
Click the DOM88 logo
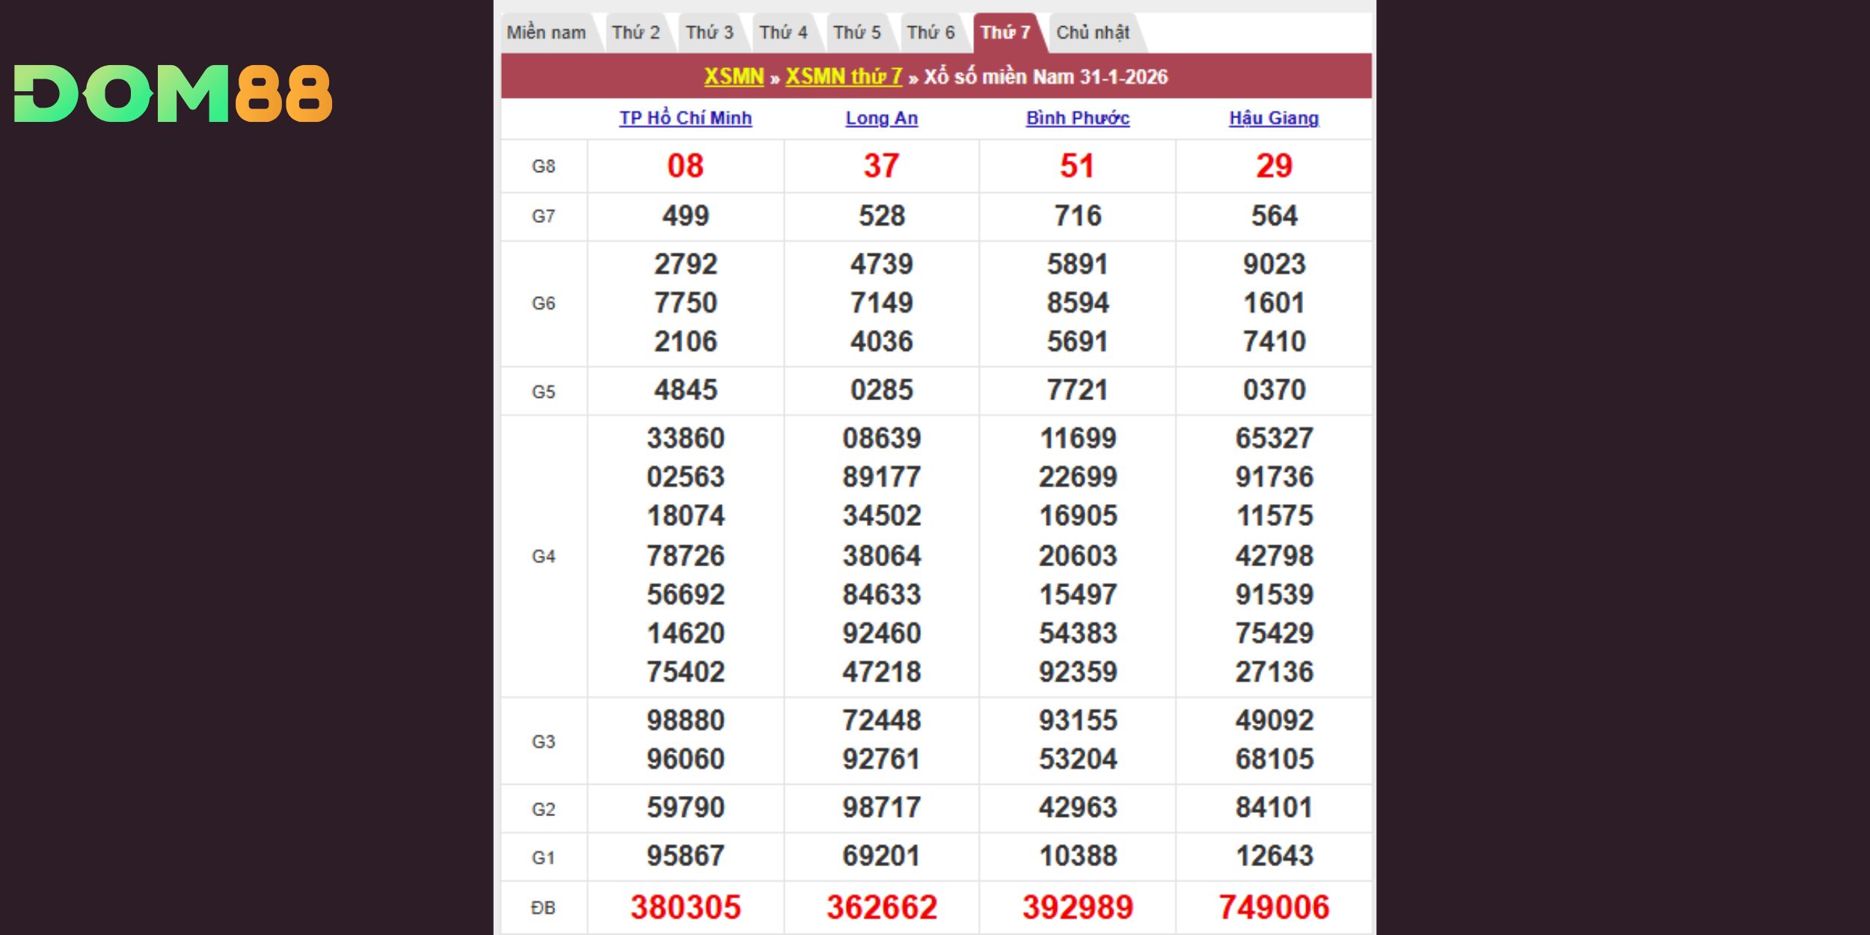(x=173, y=93)
